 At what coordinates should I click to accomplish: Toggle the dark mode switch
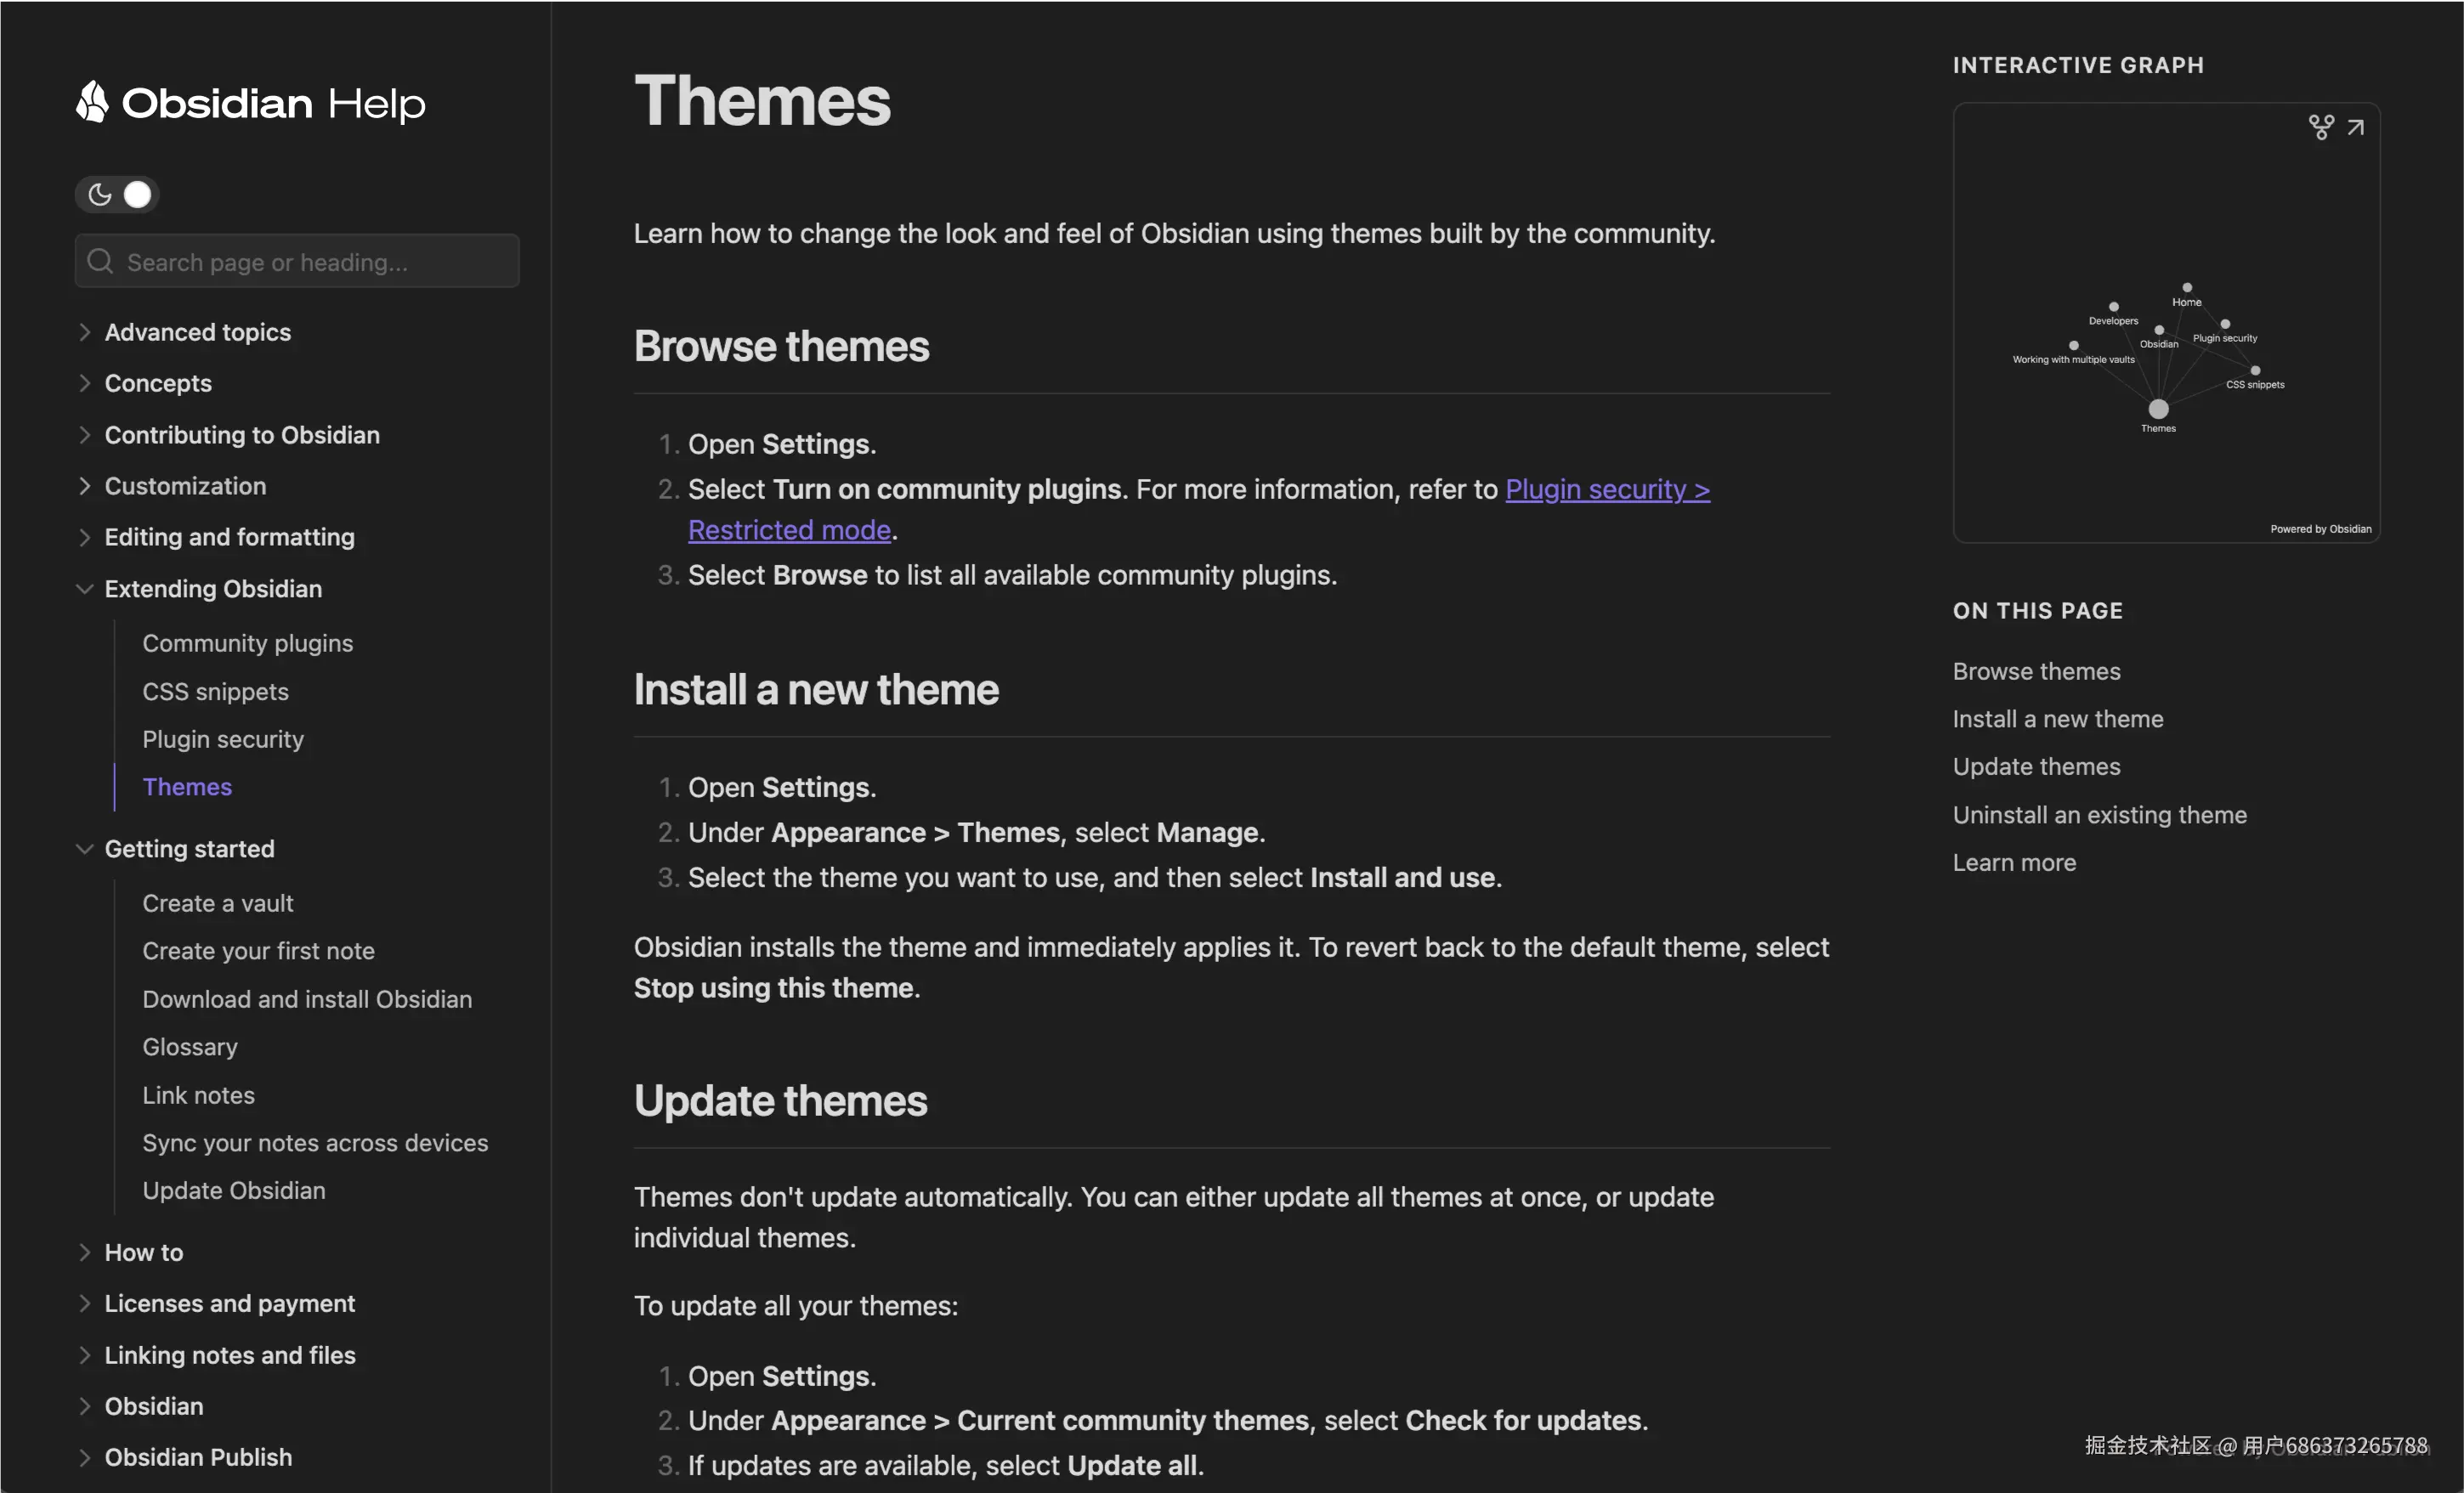click(118, 195)
